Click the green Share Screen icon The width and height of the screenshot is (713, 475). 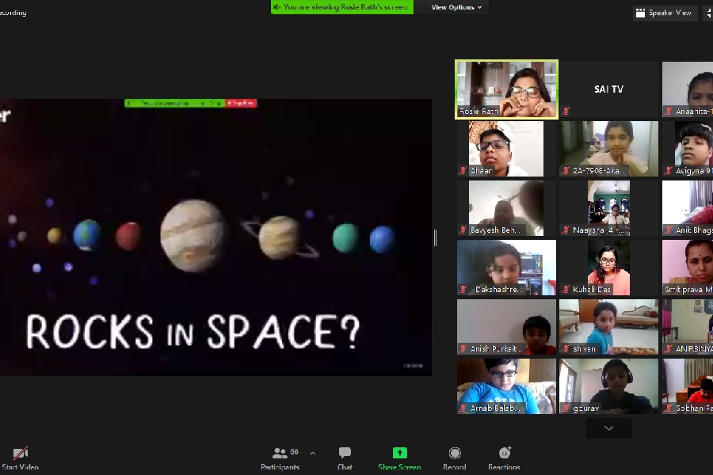click(x=400, y=453)
